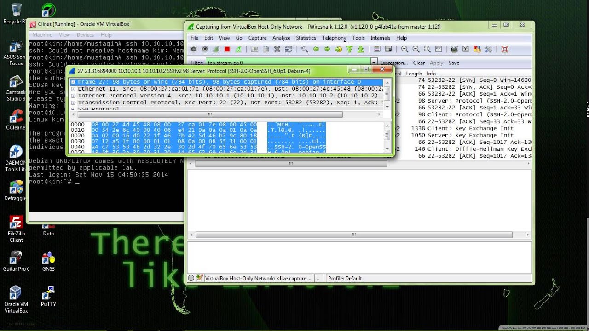Click the Apply filter button

(436, 63)
